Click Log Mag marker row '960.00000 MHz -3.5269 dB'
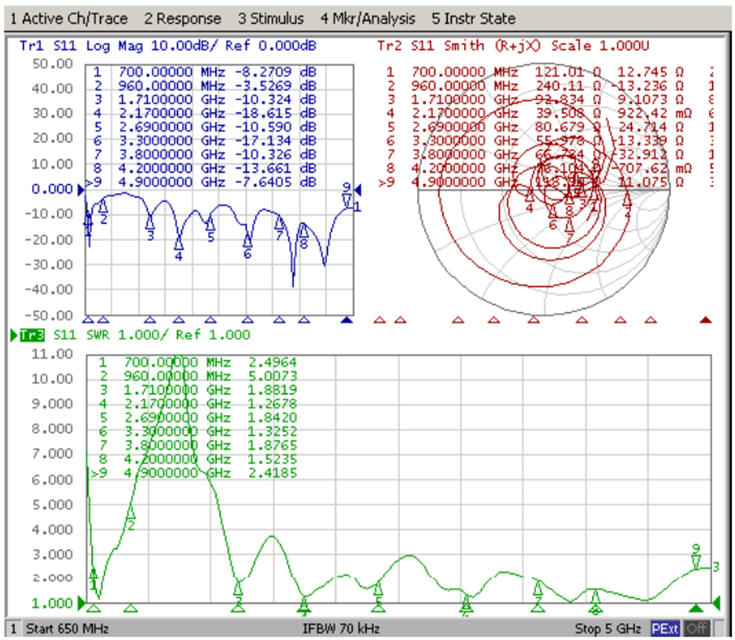Viewport: 735px width, 640px height. (x=204, y=86)
